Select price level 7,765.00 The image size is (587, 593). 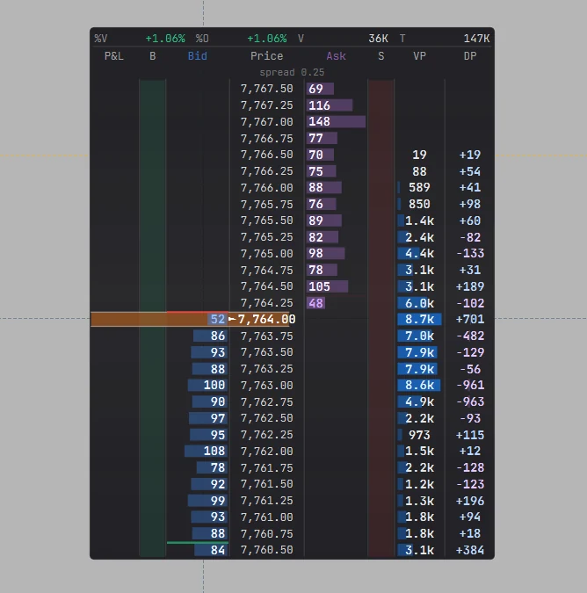point(266,253)
